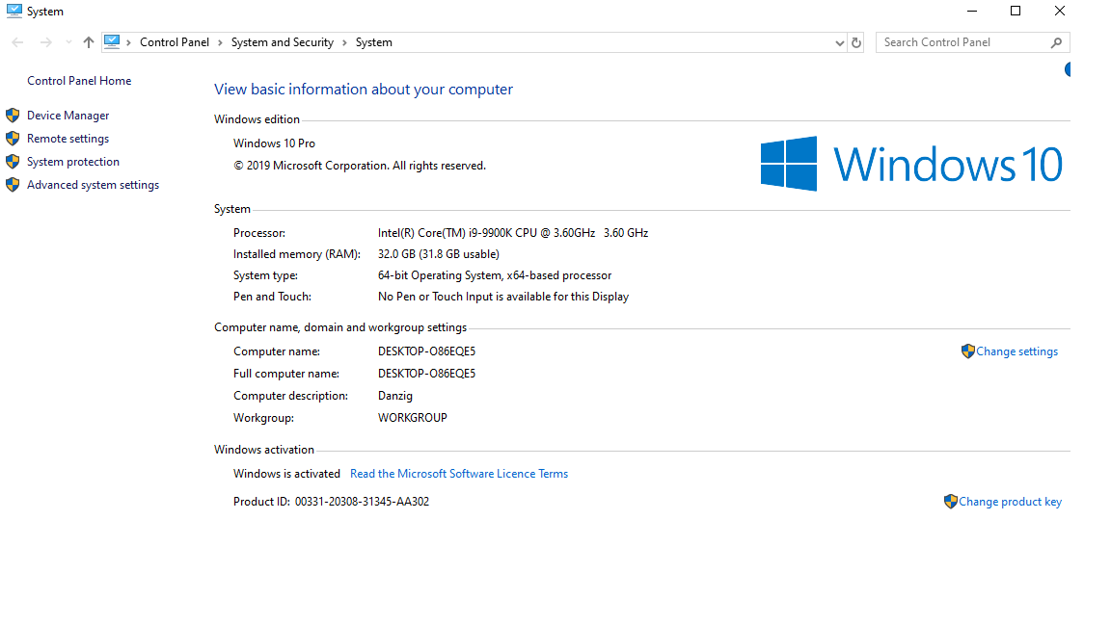
Task: Select Control Panel breadcrumb
Action: tap(175, 42)
